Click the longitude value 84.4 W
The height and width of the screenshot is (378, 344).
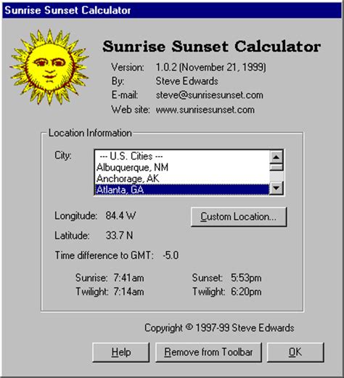pos(120,215)
